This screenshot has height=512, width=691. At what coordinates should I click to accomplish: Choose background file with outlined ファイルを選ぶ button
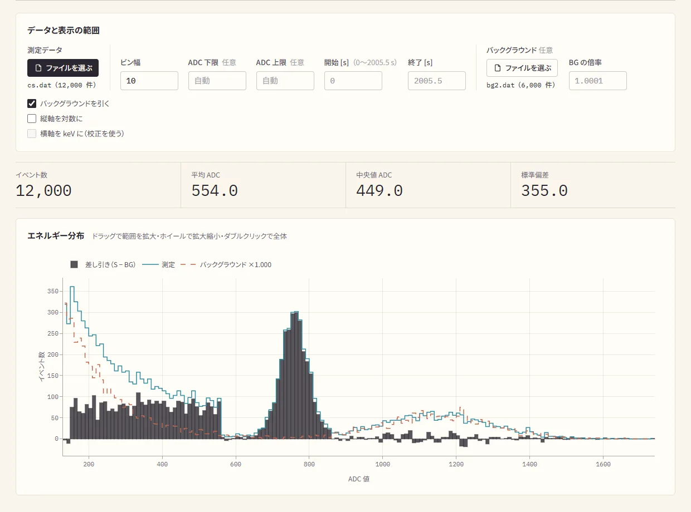pos(522,68)
